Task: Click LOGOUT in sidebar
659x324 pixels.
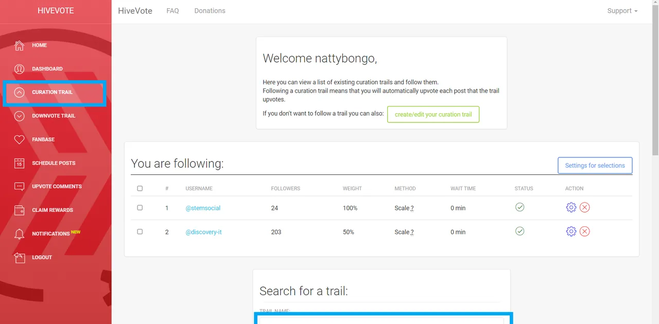Action: tap(42, 257)
